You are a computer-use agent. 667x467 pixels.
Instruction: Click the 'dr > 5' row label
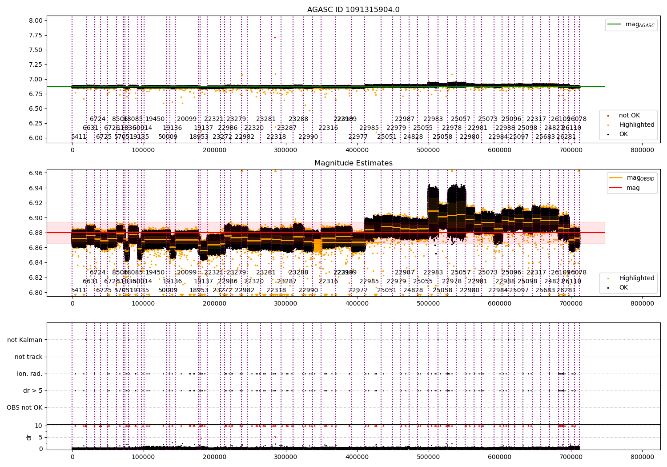click(x=33, y=391)
